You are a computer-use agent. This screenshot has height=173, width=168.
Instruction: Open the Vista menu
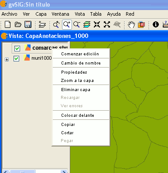80,14
